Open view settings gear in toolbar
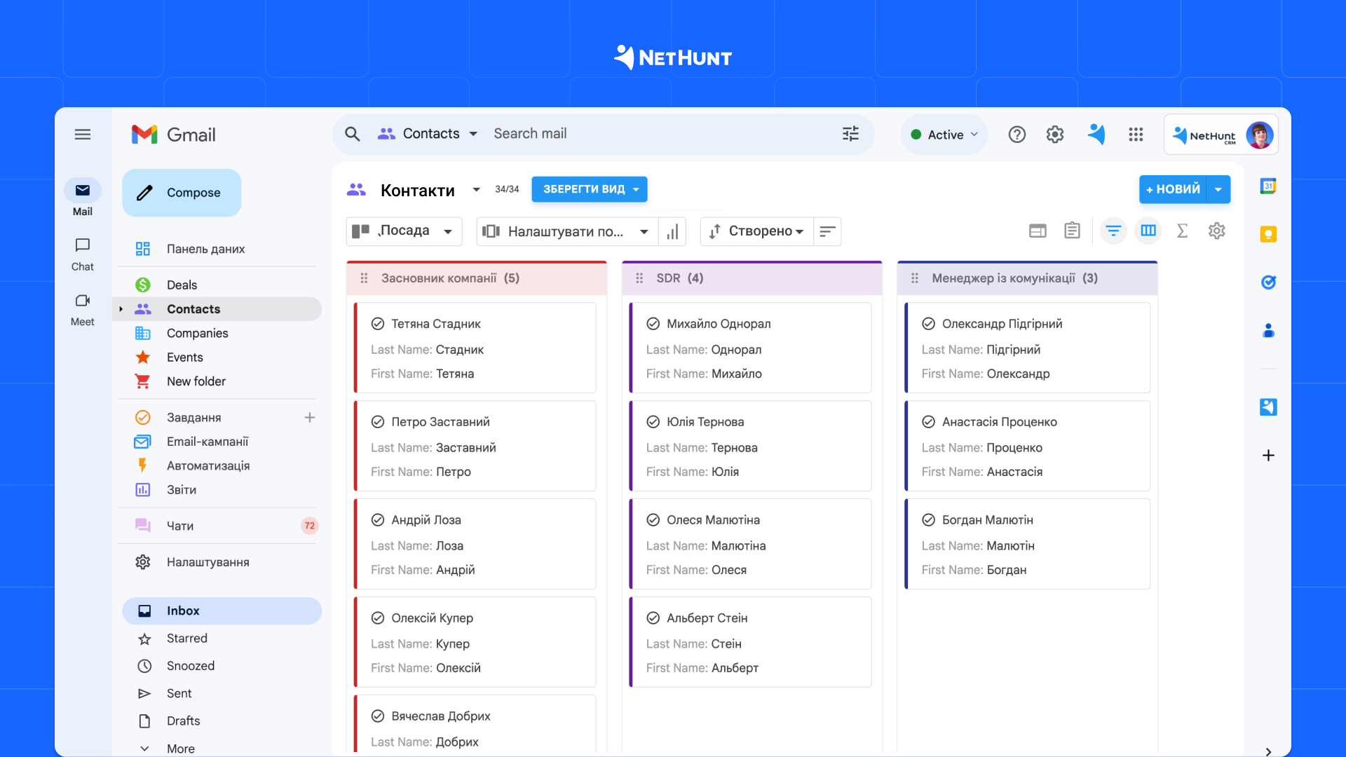This screenshot has height=757, width=1346. (x=1216, y=231)
